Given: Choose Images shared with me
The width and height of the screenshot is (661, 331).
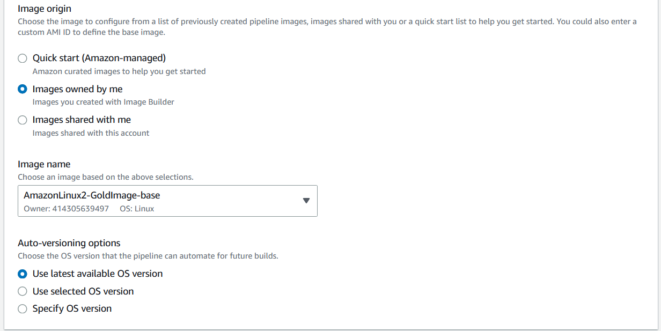Looking at the screenshot, I should (22, 120).
